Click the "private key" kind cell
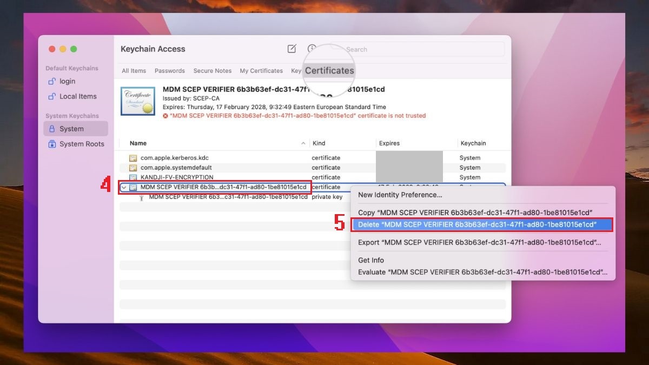Viewport: 649px width, 365px height. (327, 197)
